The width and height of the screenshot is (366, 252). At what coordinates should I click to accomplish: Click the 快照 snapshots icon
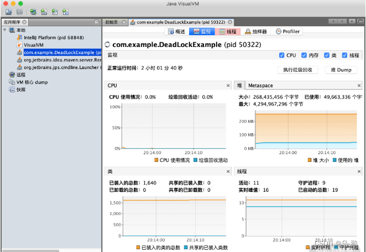coord(12,90)
